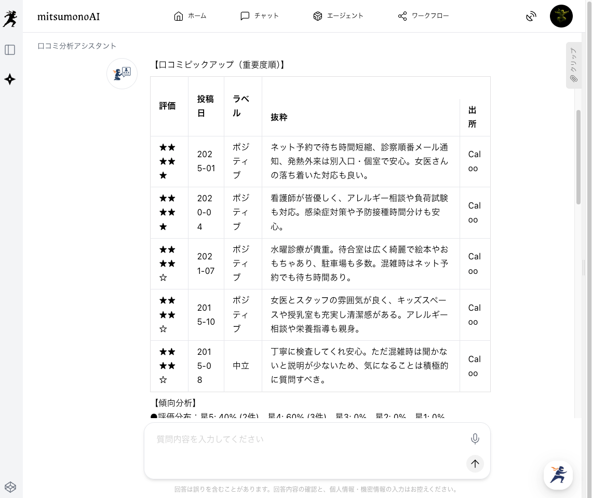Open the user profile avatar
The height and width of the screenshot is (498, 592).
pyautogui.click(x=561, y=16)
